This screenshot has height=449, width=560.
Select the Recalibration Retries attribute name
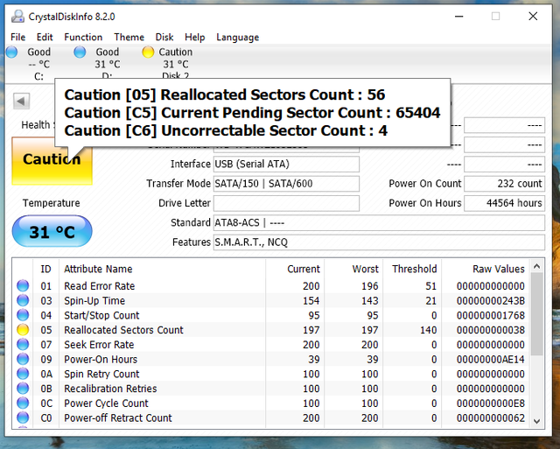110,389
